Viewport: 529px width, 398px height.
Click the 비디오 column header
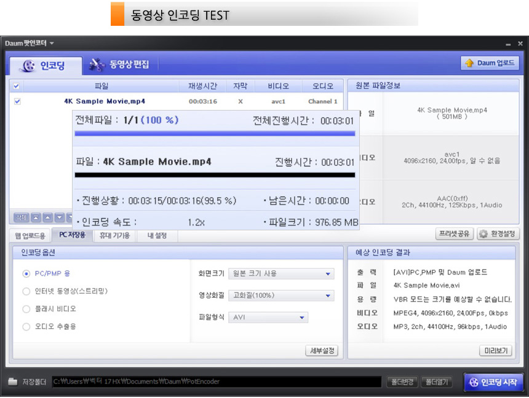point(278,86)
